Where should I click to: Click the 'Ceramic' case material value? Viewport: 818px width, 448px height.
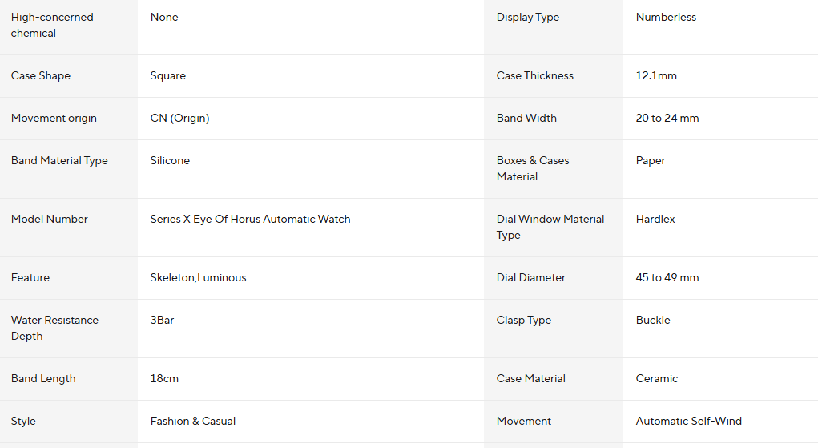coord(656,378)
